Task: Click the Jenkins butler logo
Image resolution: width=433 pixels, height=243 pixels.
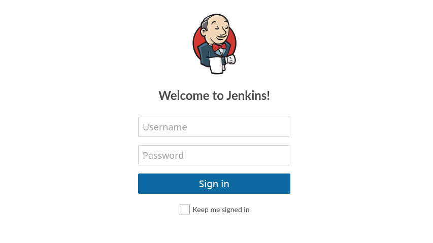Action: [x=214, y=44]
